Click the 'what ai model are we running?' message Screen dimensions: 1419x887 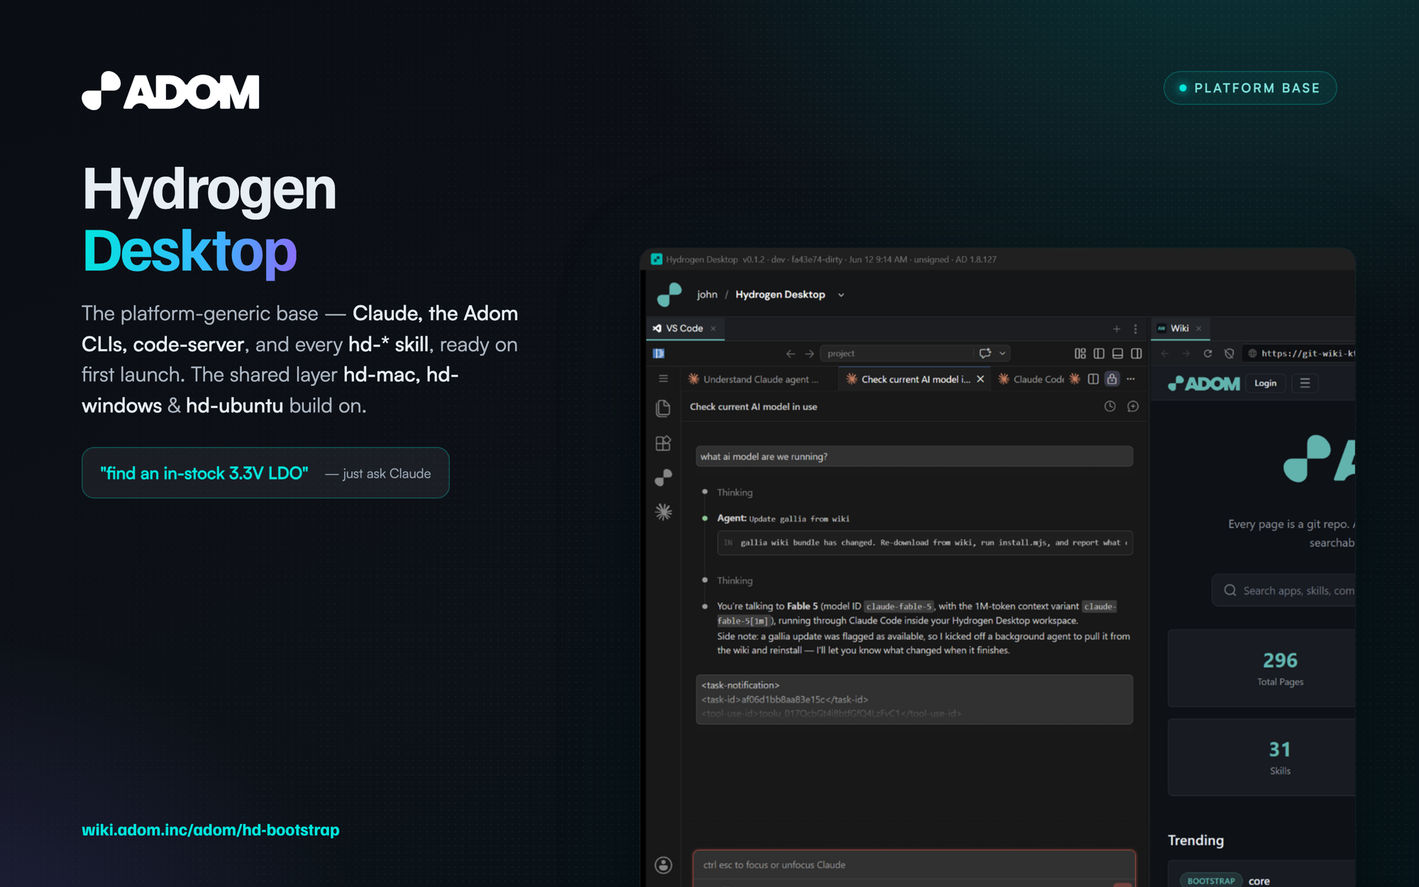[x=914, y=456]
